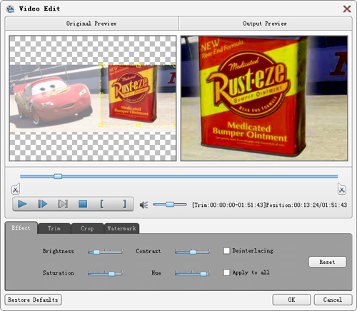The width and height of the screenshot is (357, 311).
Task: Click the Reset button
Action: click(327, 262)
